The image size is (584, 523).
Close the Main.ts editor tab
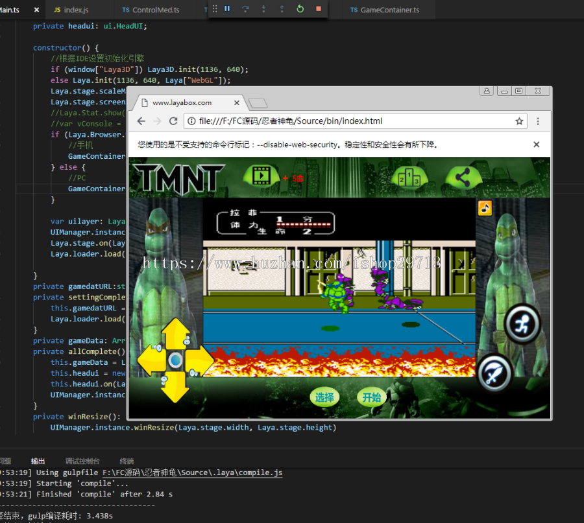pyautogui.click(x=36, y=10)
